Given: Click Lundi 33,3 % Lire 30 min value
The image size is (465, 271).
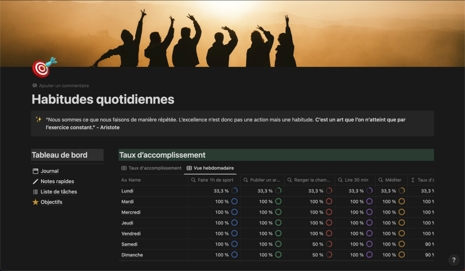Looking at the screenshot, I should pyautogui.click(x=356, y=191).
